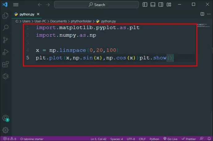Click line number 5 in the gutter

tap(28, 58)
